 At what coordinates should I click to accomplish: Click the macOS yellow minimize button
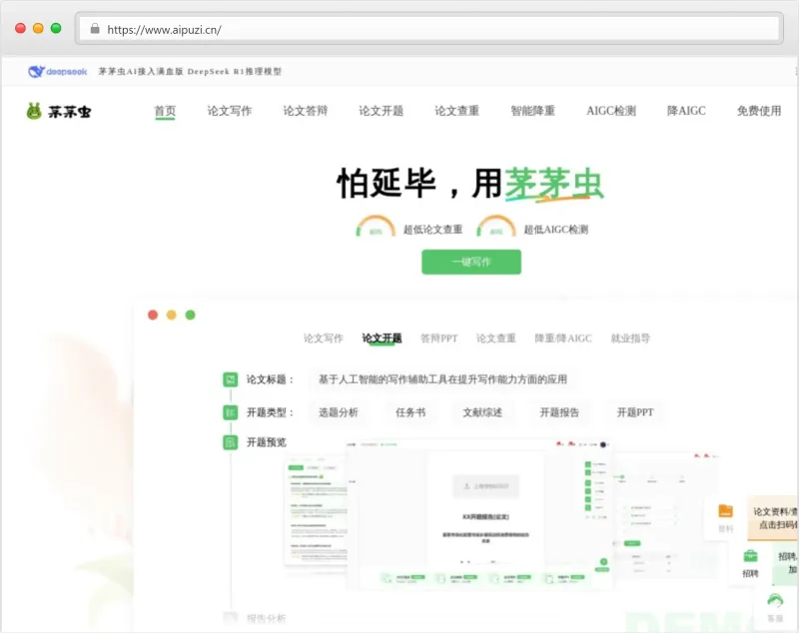tap(38, 29)
